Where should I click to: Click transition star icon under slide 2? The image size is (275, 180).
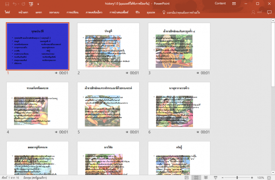pos(127,73)
